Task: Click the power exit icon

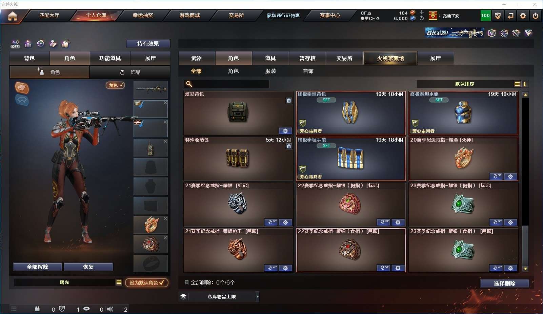Action: (x=536, y=16)
